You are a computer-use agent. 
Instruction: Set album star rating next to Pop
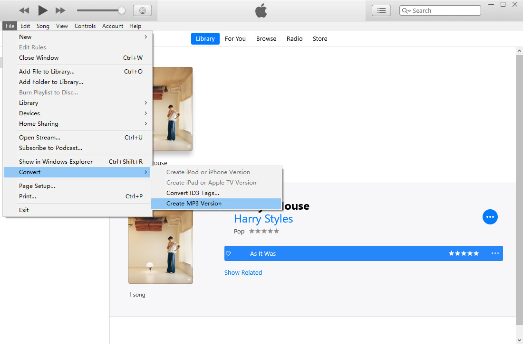pos(264,231)
